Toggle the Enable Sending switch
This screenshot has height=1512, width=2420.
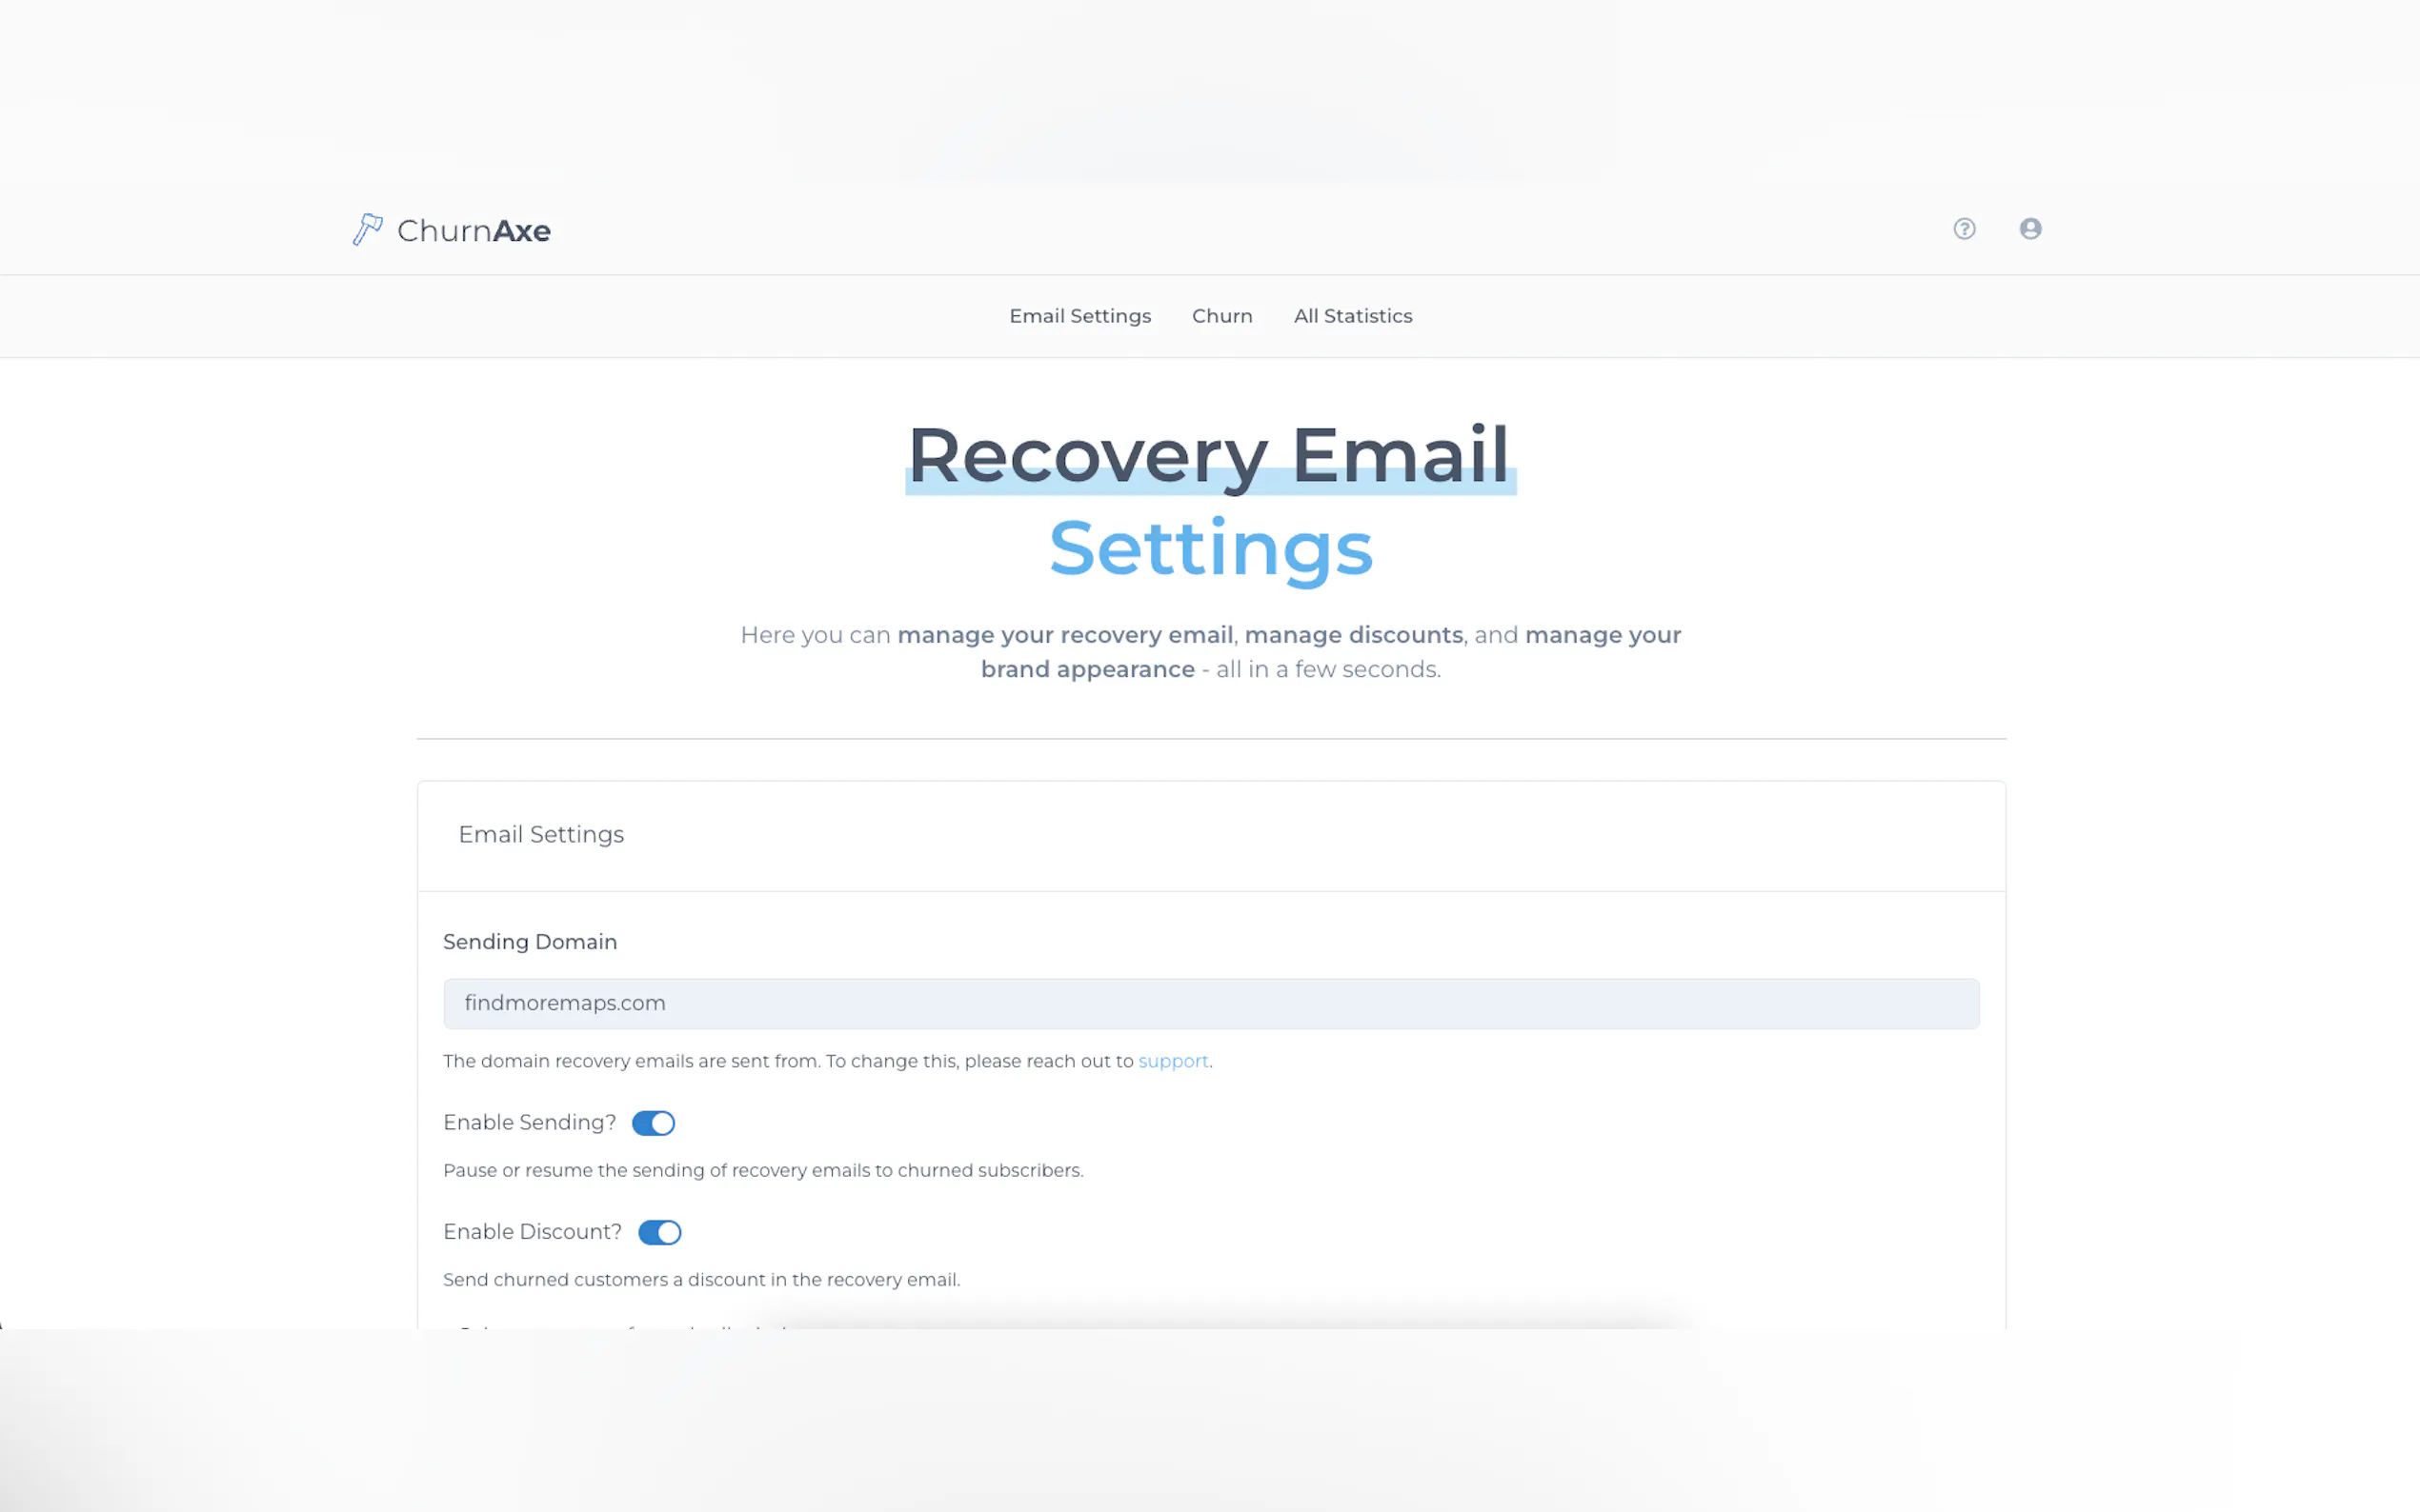(x=654, y=1123)
